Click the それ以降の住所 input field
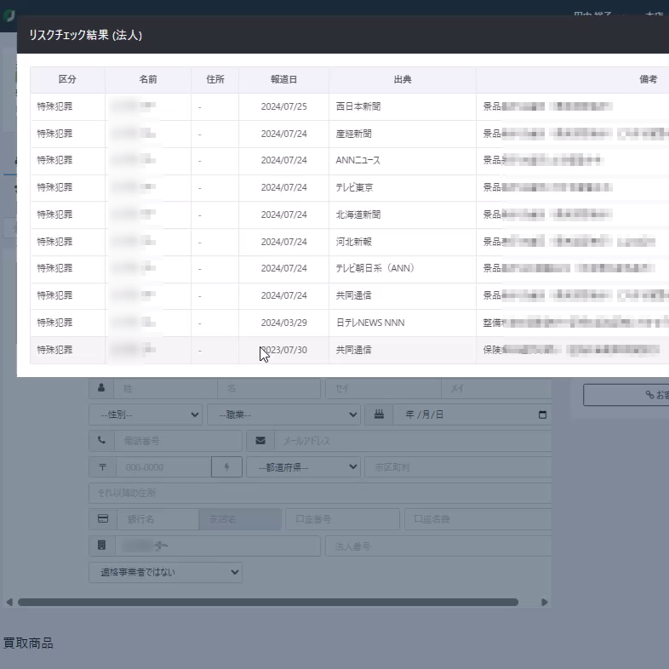This screenshot has width=669, height=669. coord(320,493)
